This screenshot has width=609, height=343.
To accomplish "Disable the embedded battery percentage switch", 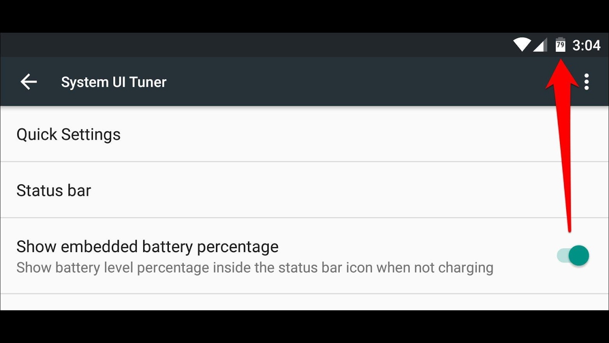I will coord(573,256).
